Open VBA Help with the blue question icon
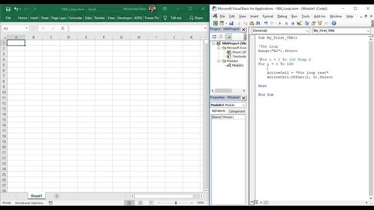 tap(334, 23)
